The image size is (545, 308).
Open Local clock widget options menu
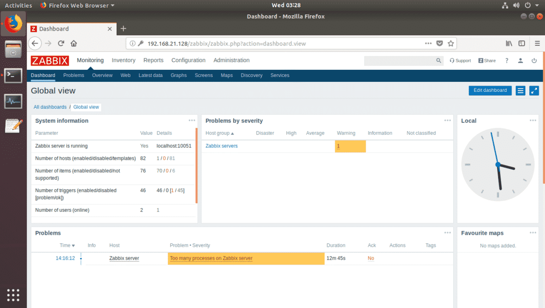(533, 120)
